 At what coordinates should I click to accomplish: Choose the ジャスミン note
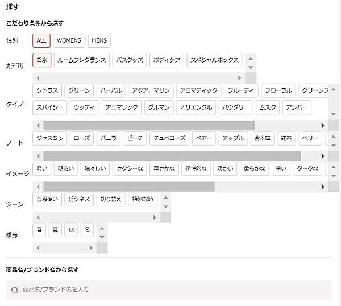click(x=49, y=138)
